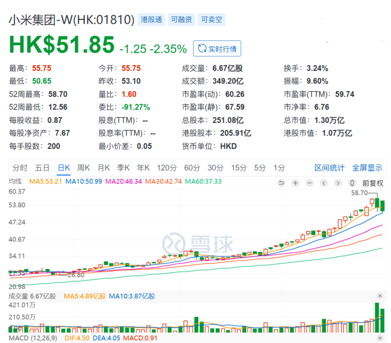Viewport: 391px width, 343px height.
Task: Open the 五日 five-day chart tab
Action: (x=42, y=168)
